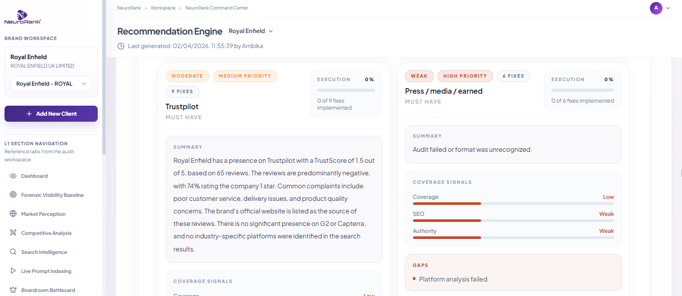
Task: Open the account menu chevron beside the avatar
Action: point(668,8)
